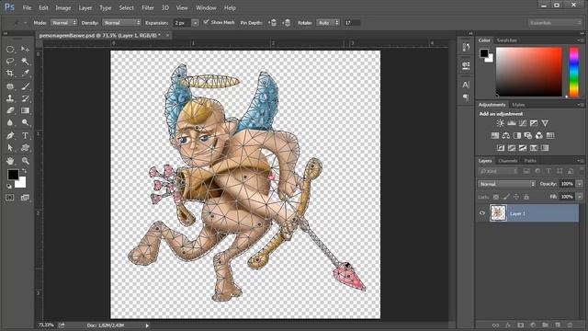Select the Elliptical Marquee tool
Image resolution: width=588 pixels, height=331 pixels.
click(x=10, y=49)
